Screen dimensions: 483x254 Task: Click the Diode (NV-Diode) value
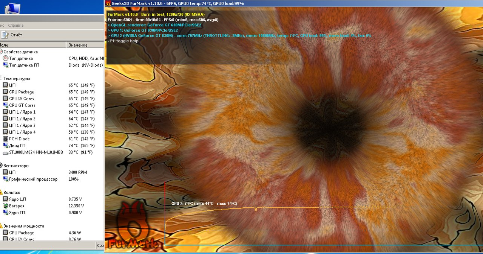coord(86,65)
